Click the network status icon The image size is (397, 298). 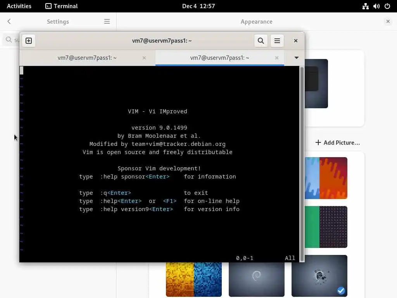tap(365, 6)
